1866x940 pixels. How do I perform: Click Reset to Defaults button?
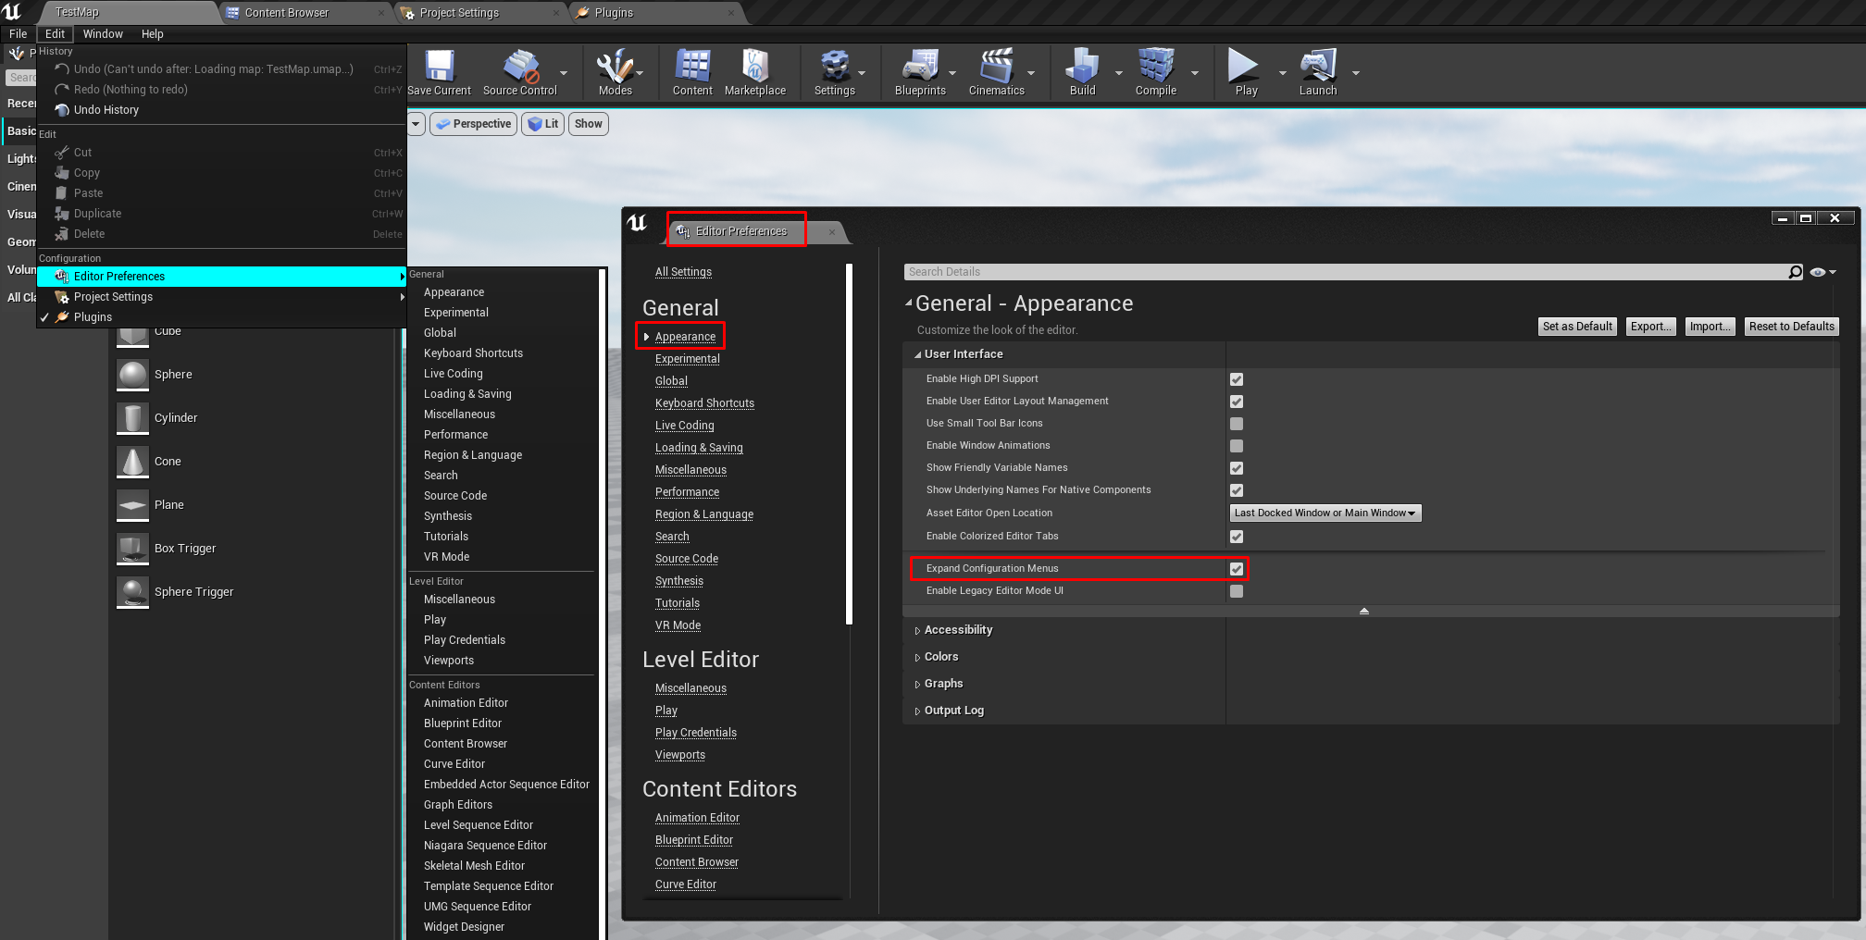[x=1791, y=327]
